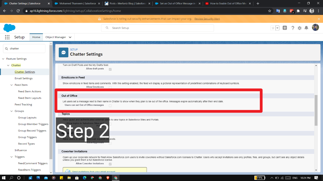This screenshot has height=181, width=323.
Task: Switch to YouTube How to Enable tab
Action: coord(228,4)
